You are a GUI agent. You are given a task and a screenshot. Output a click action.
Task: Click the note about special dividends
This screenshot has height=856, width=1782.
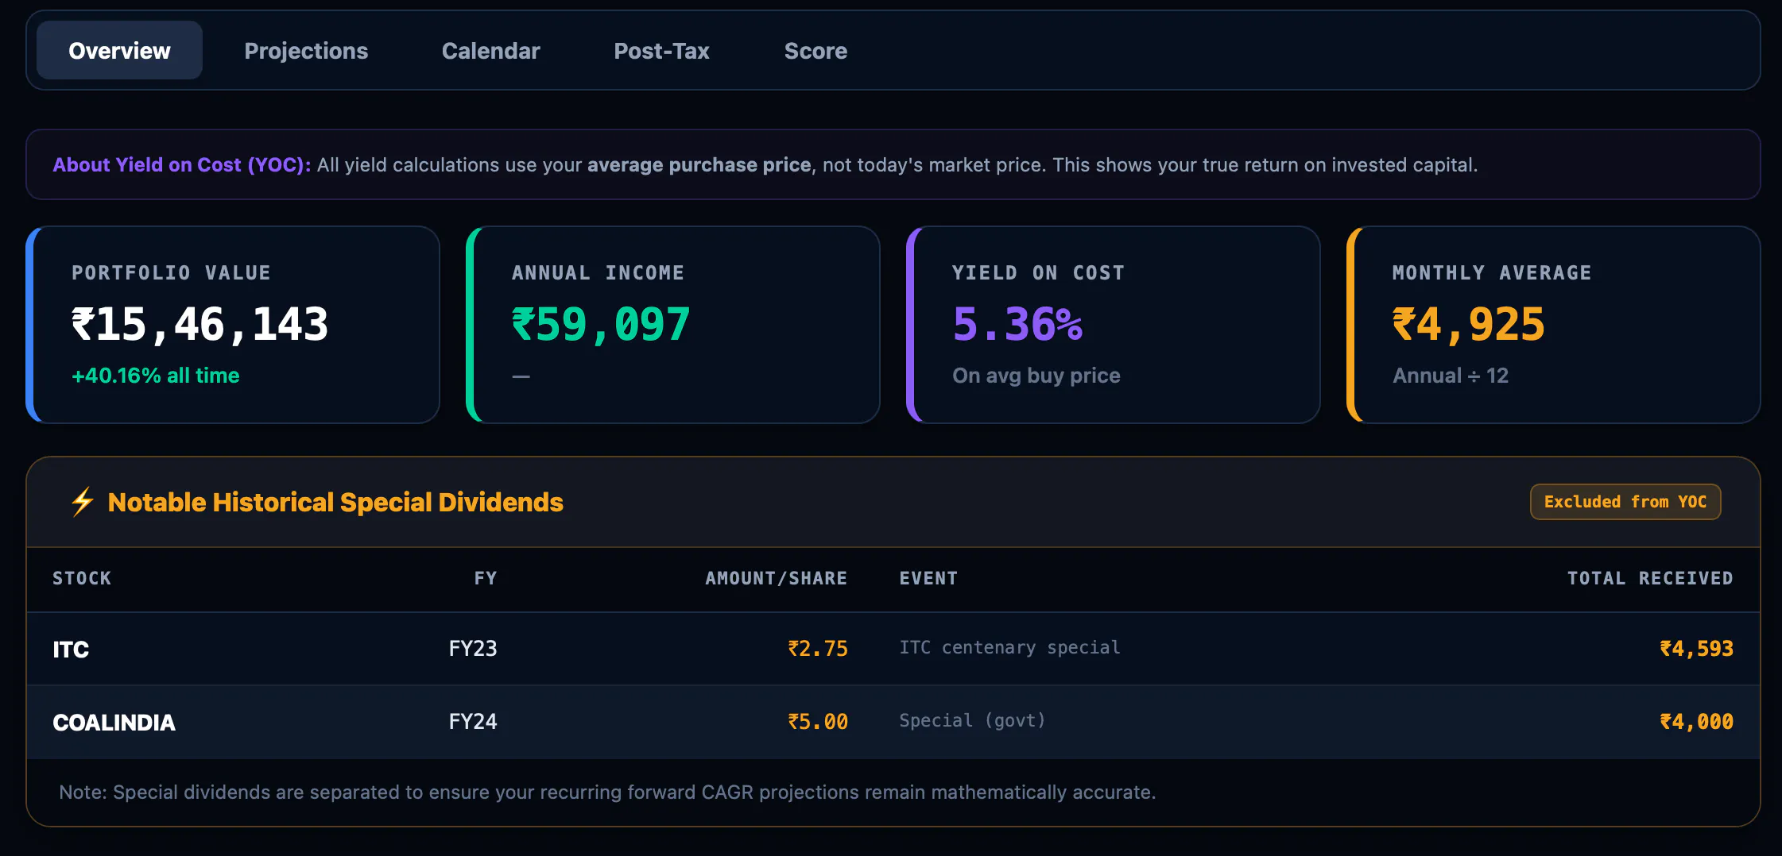[607, 792]
